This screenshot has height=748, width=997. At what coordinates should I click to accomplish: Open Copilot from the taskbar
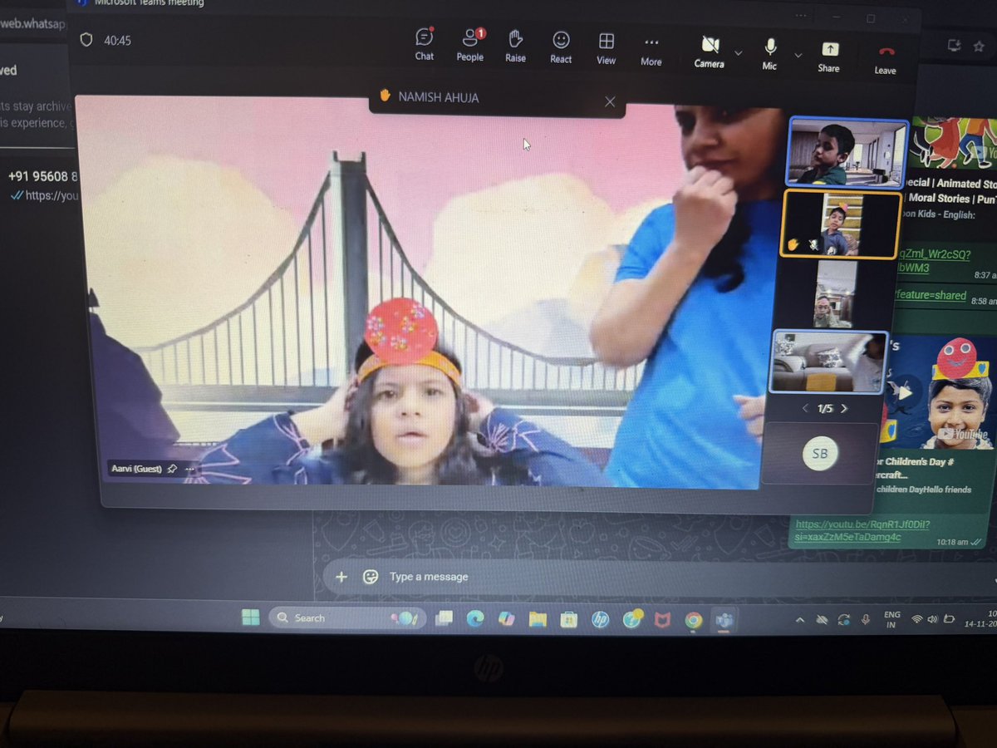tap(506, 619)
